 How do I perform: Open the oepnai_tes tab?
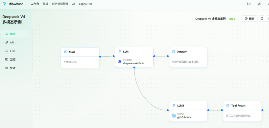(x=85, y=4)
